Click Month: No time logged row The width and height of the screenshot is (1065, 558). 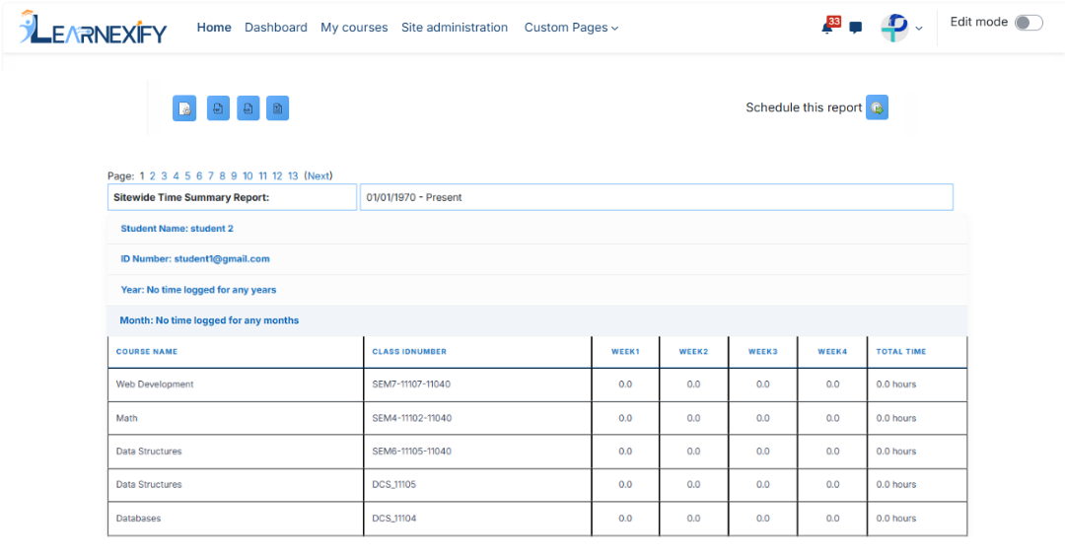537,320
